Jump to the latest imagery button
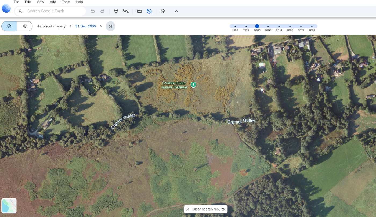This screenshot has width=376, height=217. (110, 26)
